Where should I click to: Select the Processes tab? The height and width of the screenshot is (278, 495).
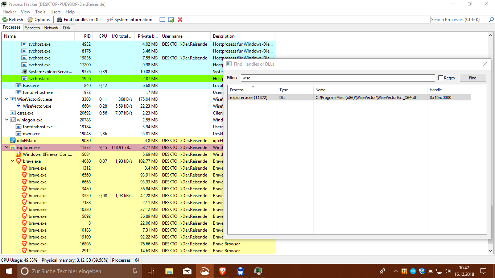point(12,28)
